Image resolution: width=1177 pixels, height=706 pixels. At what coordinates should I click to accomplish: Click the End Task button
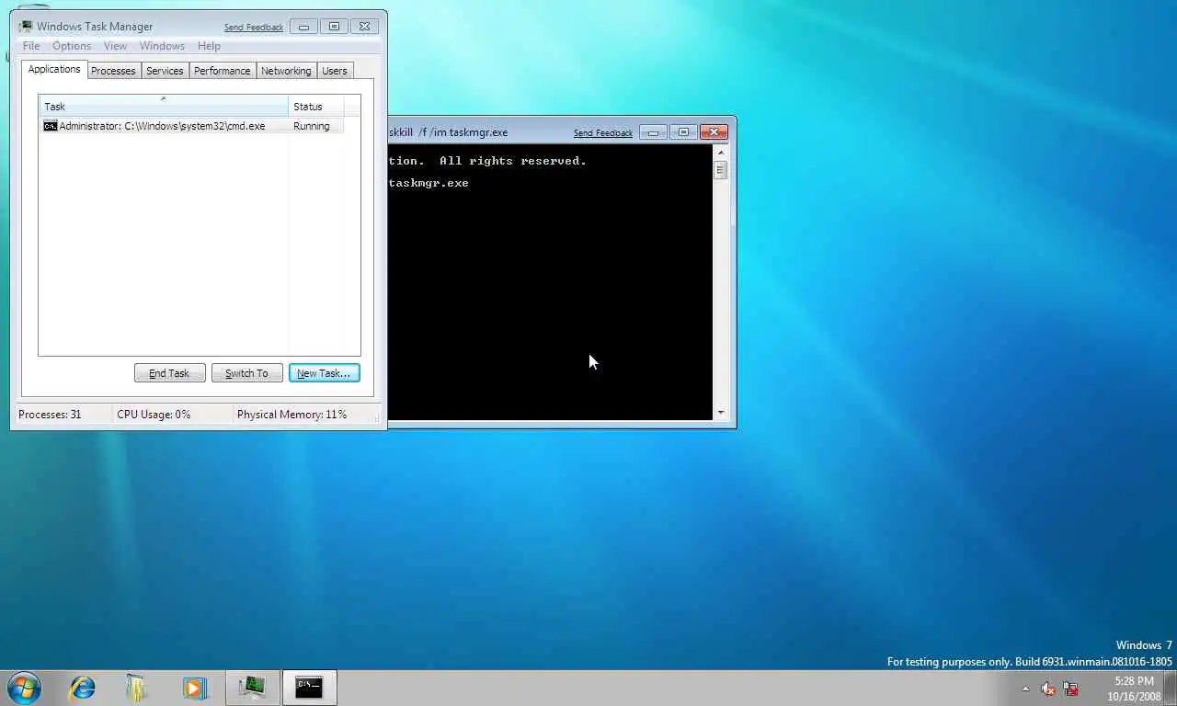(169, 373)
